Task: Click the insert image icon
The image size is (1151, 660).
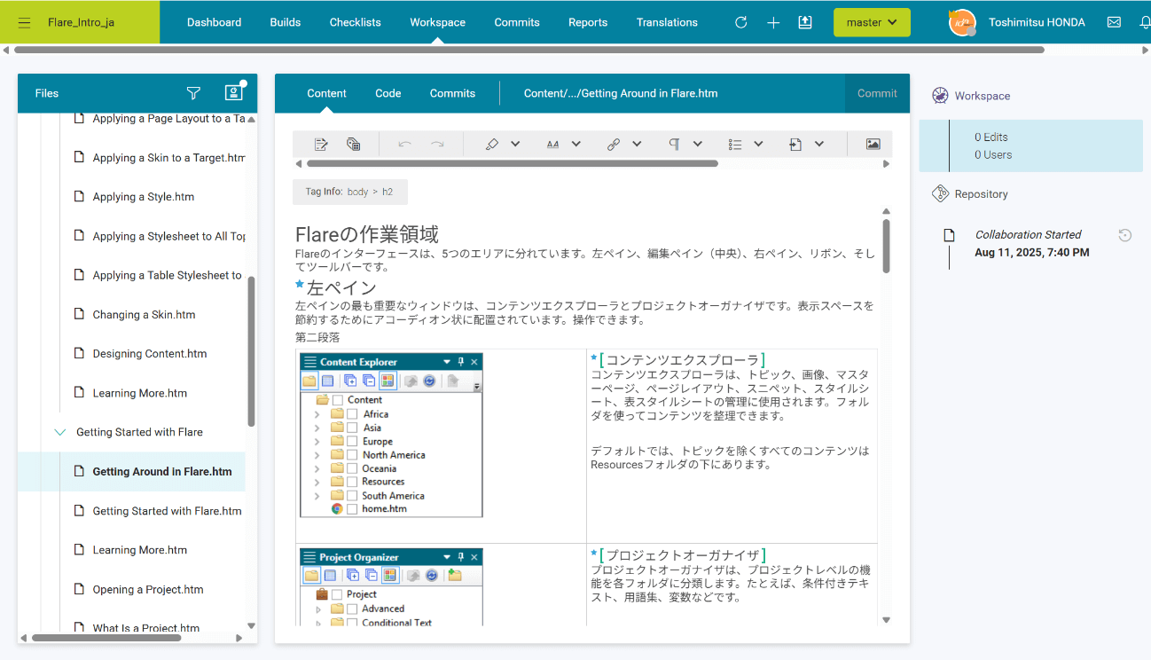Action: [x=873, y=144]
